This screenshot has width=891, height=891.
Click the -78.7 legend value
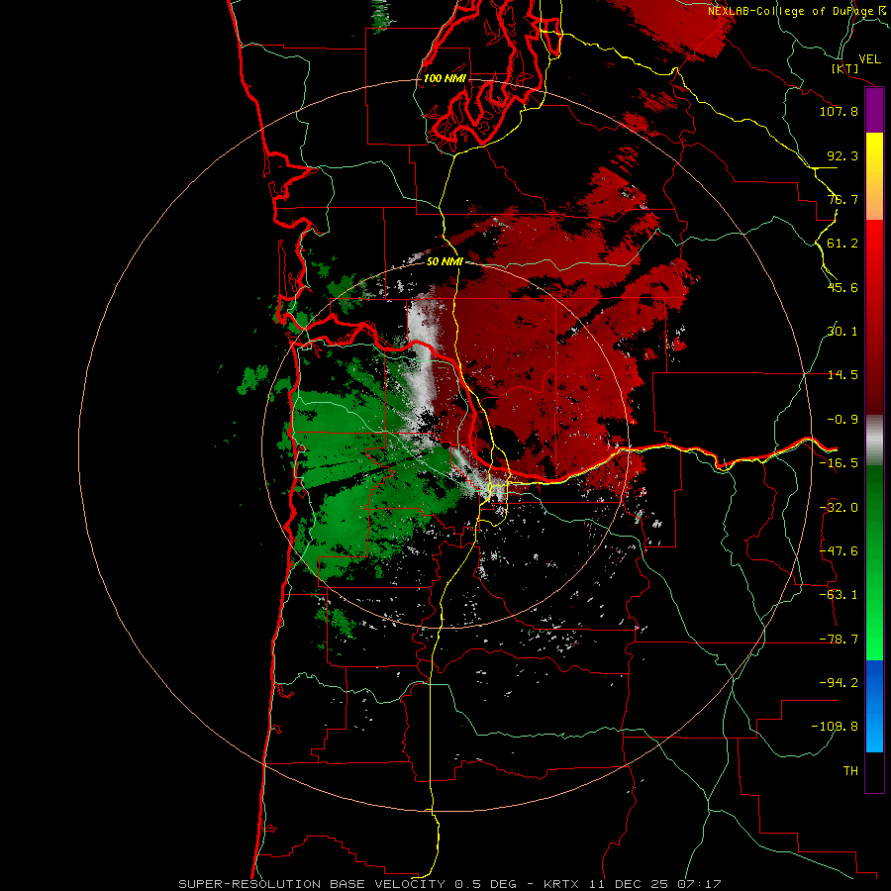coord(839,640)
